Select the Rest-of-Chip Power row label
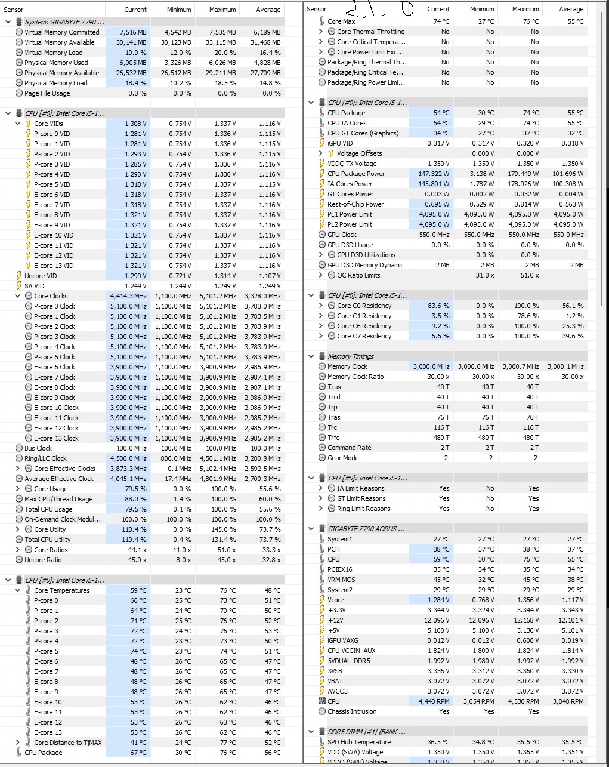609x767 pixels. pyautogui.click(x=355, y=204)
